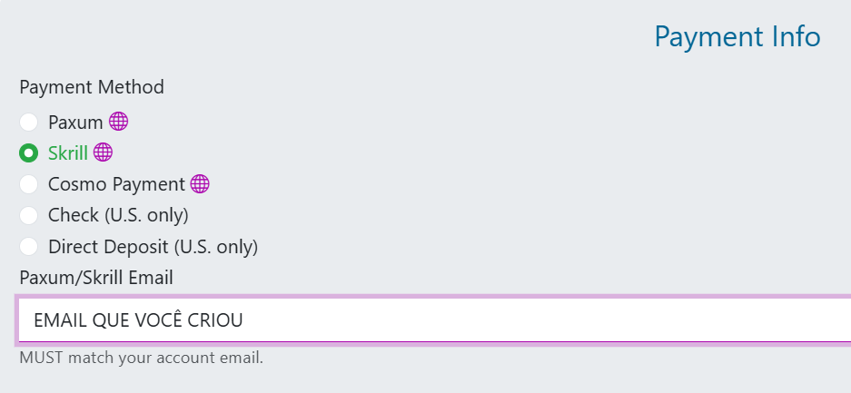Click the Cosmo Payment label text
Viewport: 851px width, 393px height.
[x=116, y=184]
